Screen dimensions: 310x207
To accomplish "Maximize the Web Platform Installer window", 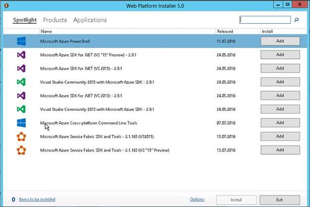I will (x=288, y=5).
